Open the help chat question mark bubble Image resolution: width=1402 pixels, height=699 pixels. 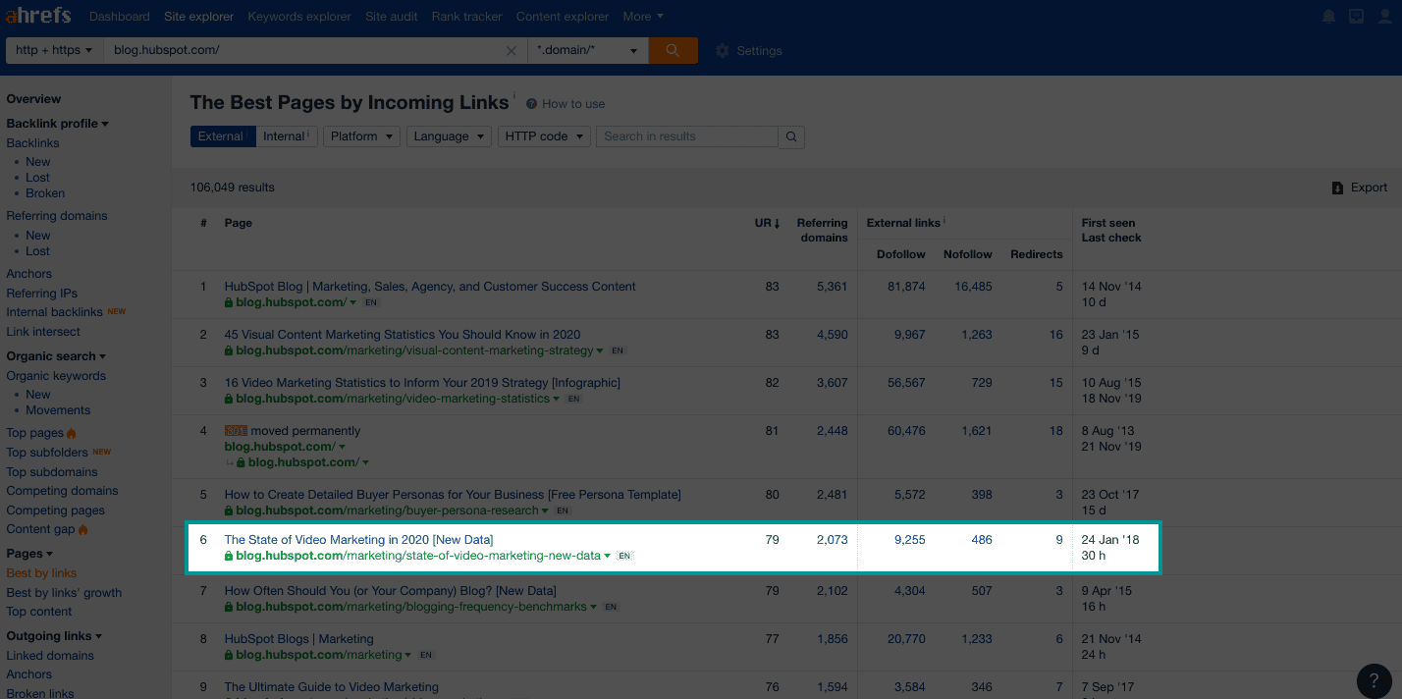point(1375,681)
